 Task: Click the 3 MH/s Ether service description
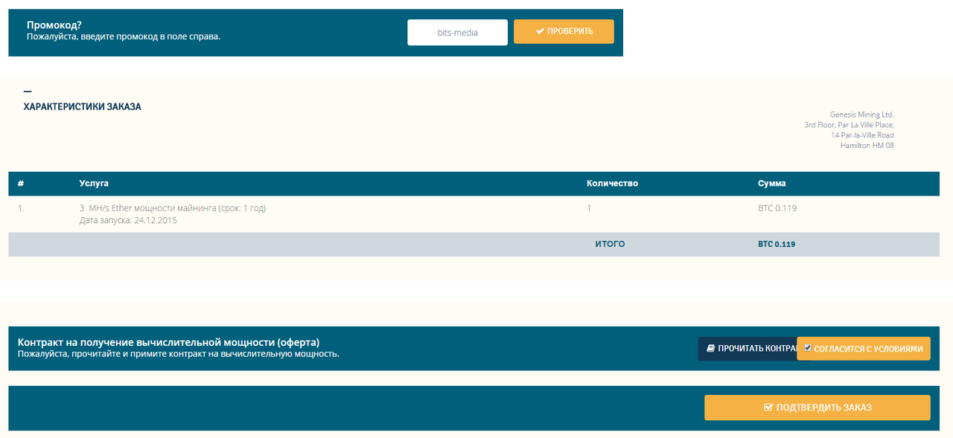click(x=173, y=208)
